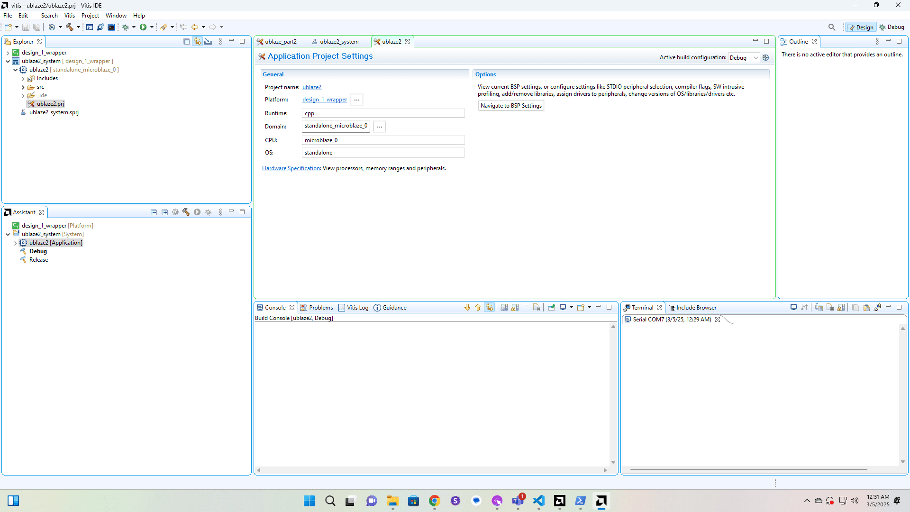Click the Vitis IDE search magnifier icon

coord(831,27)
